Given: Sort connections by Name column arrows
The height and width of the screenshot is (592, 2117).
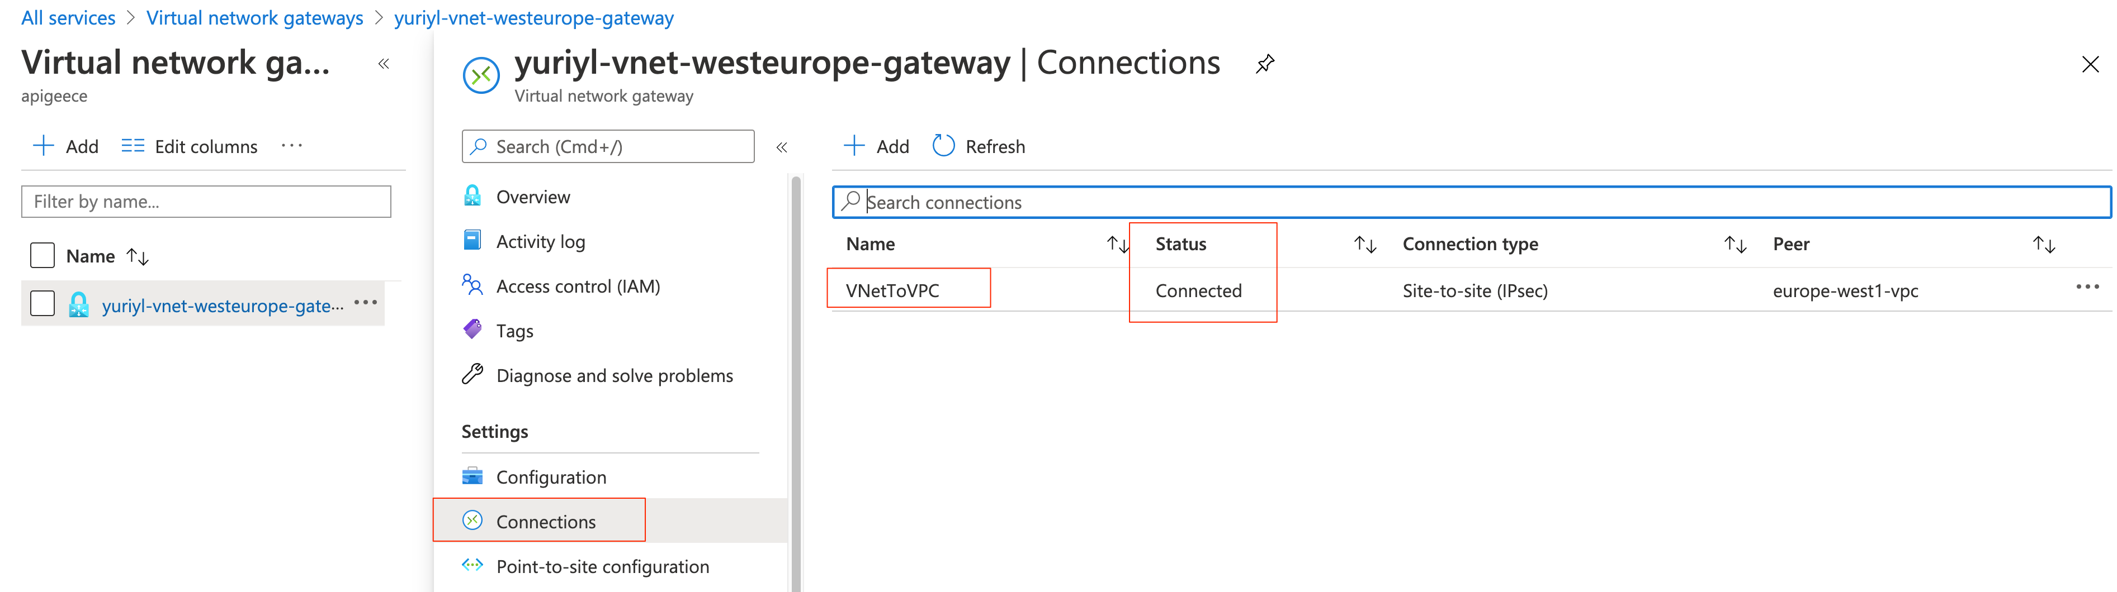Looking at the screenshot, I should (1118, 244).
